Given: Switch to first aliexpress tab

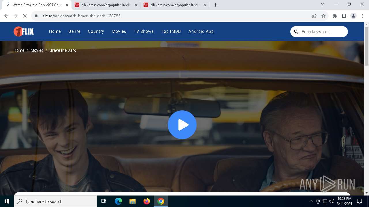Looking at the screenshot, I should click(106, 5).
